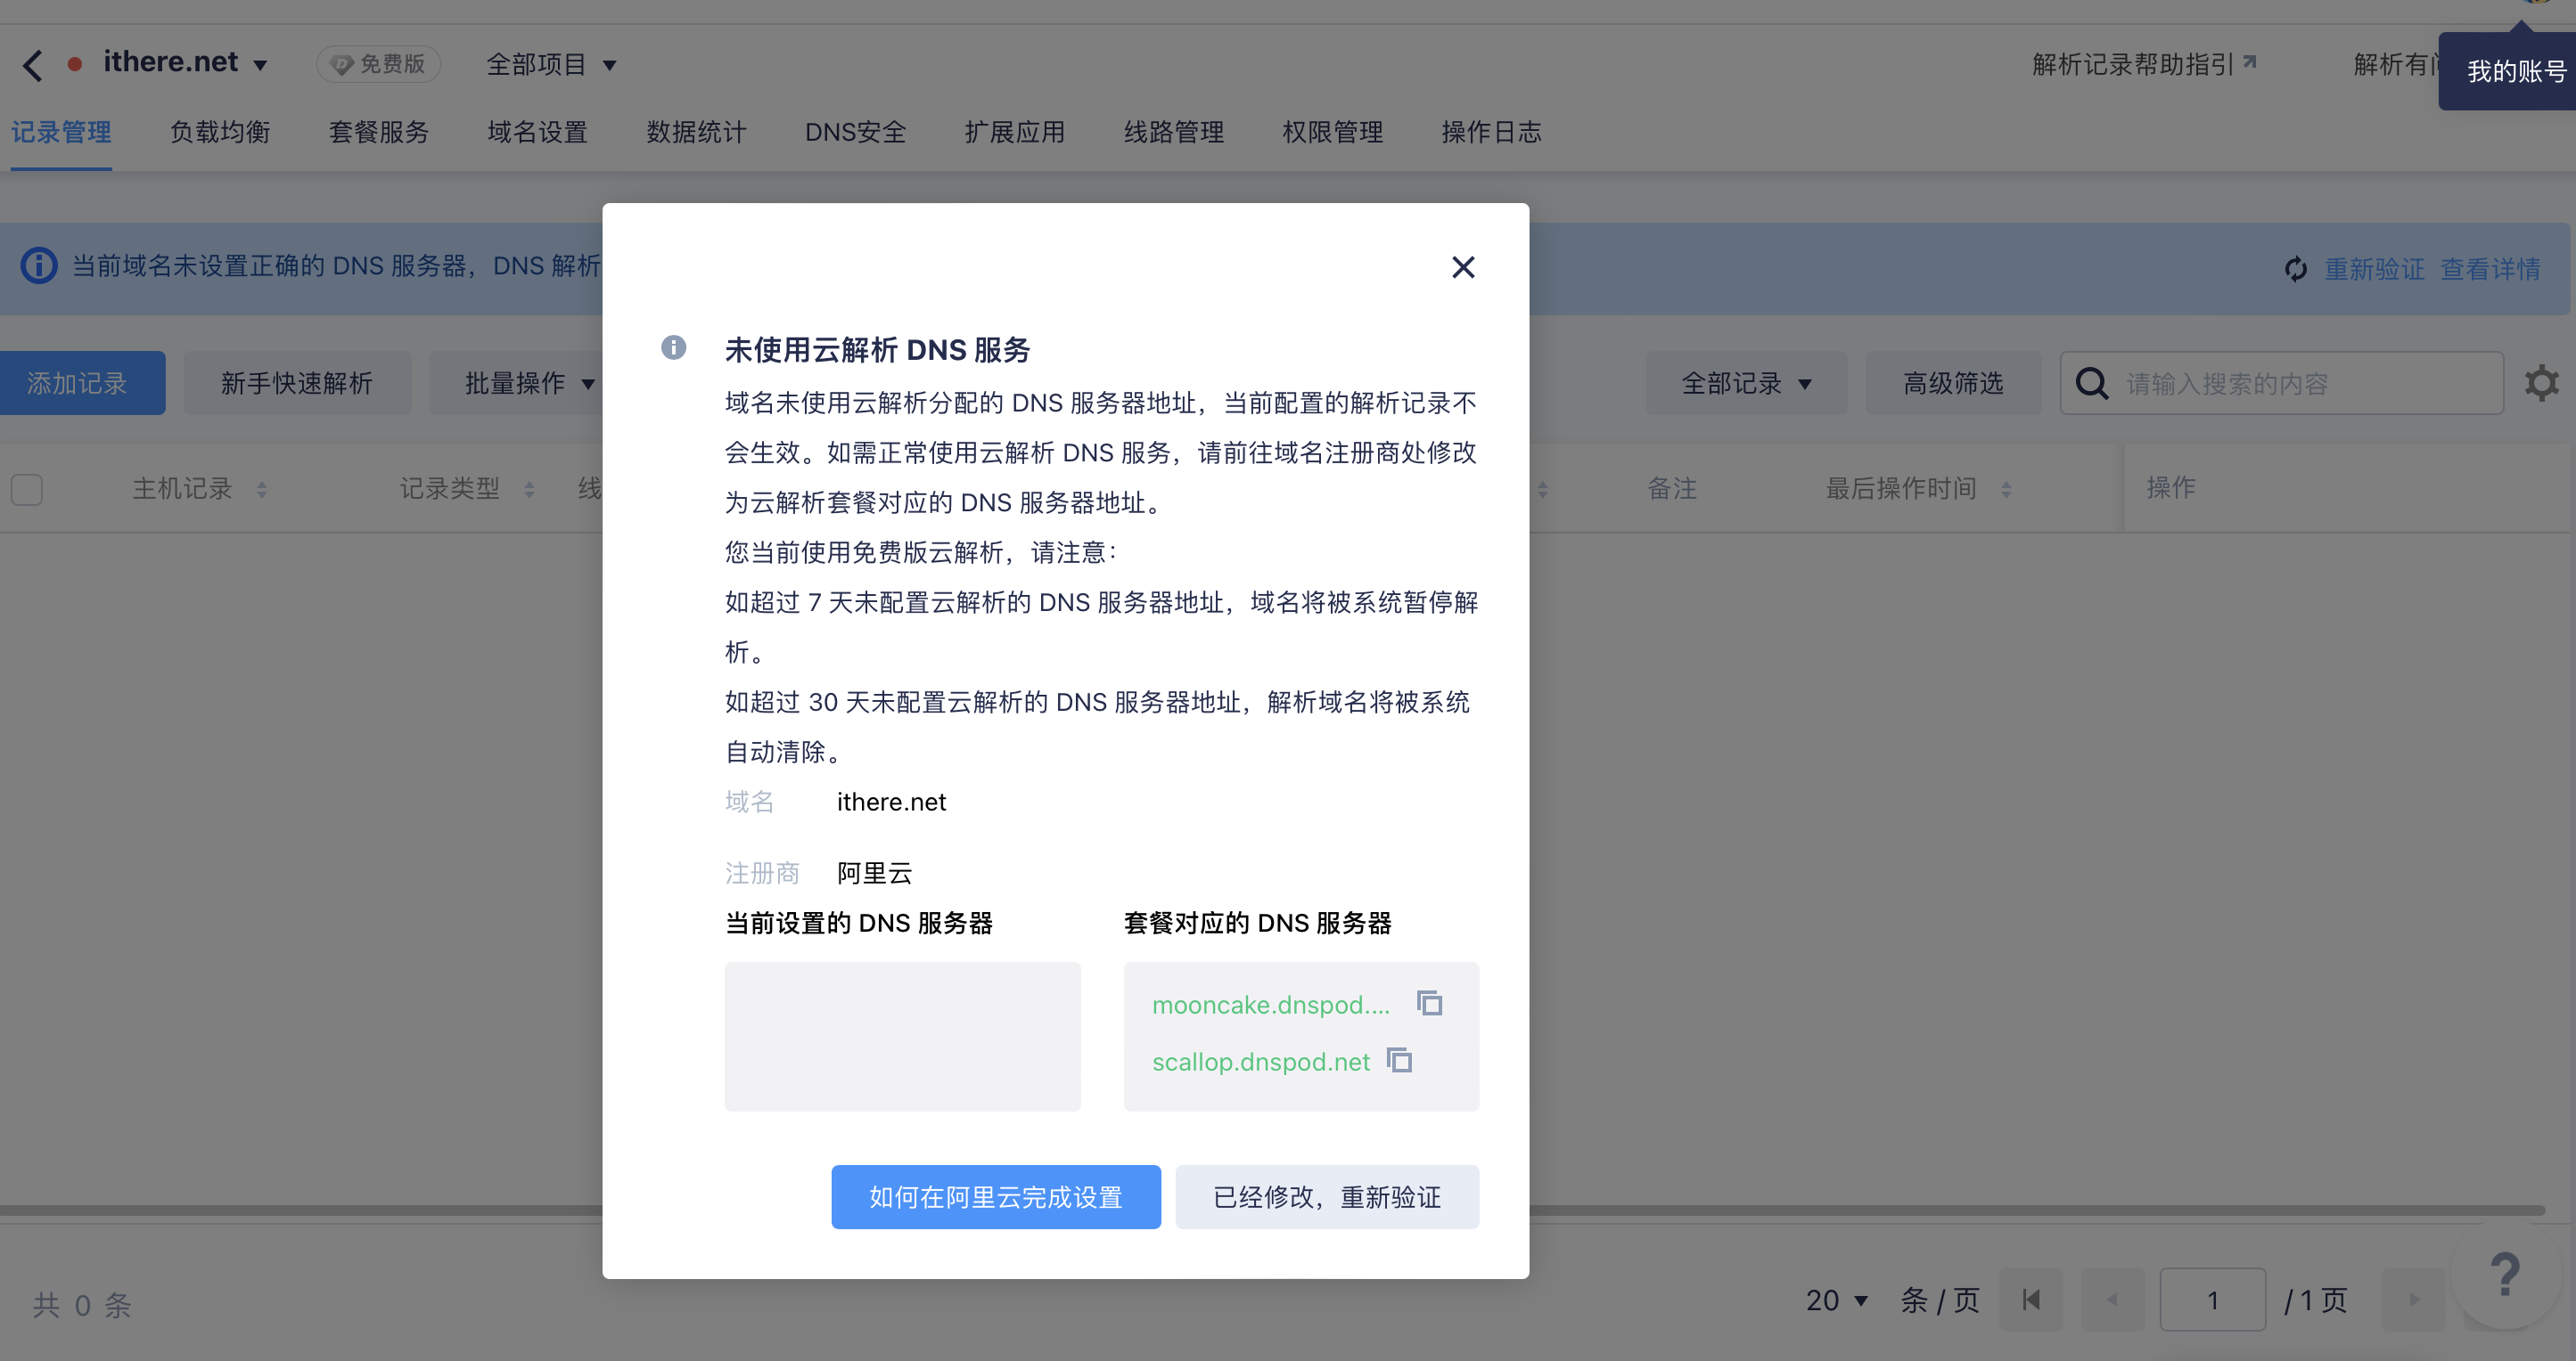Change the 20 items per page dropdown
The image size is (2576, 1361).
1837,1300
